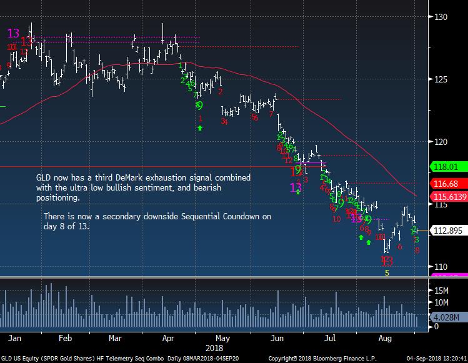Click the green up arrow below April's 9
The image size is (468, 363).
click(200, 128)
